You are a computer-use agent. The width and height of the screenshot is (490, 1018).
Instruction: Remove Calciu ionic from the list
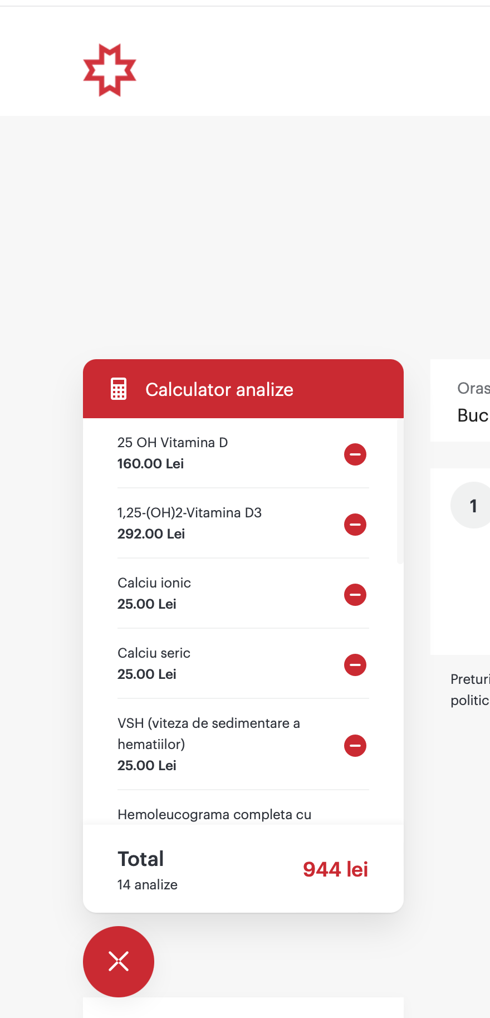coord(355,595)
